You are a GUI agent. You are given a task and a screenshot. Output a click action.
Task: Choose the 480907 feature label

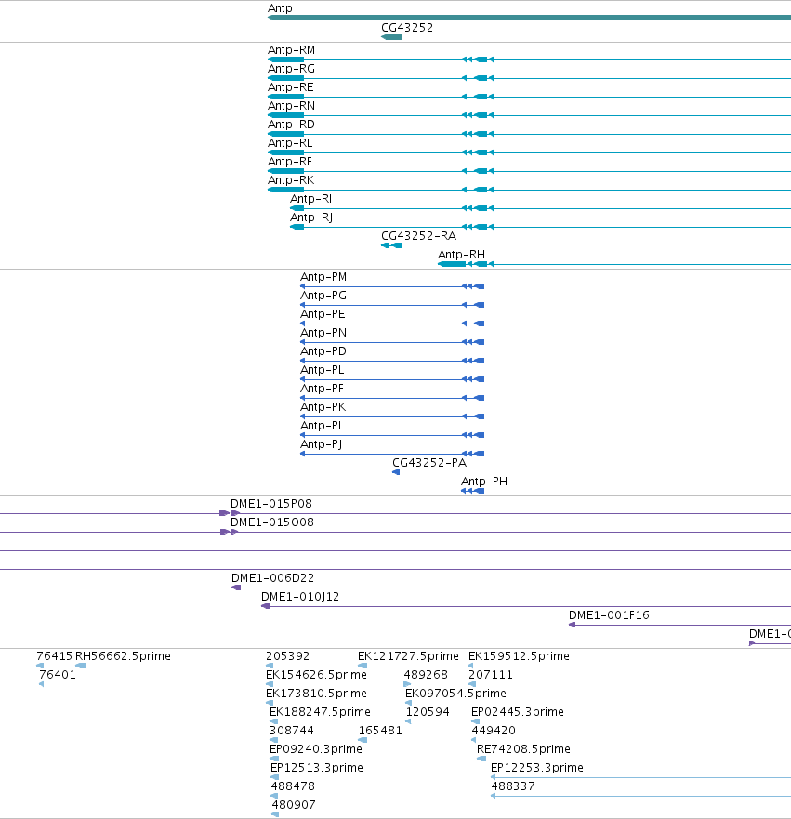pos(294,805)
